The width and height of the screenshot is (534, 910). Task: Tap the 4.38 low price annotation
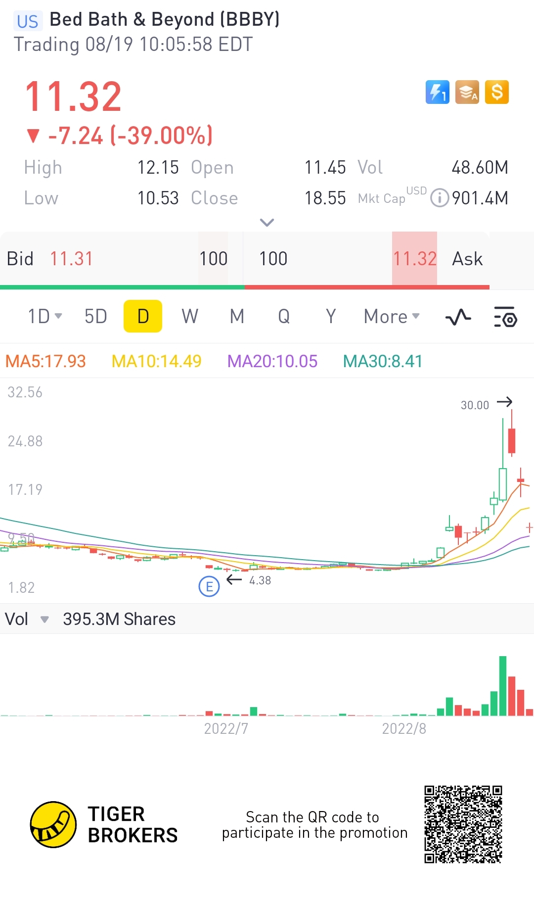[260, 580]
